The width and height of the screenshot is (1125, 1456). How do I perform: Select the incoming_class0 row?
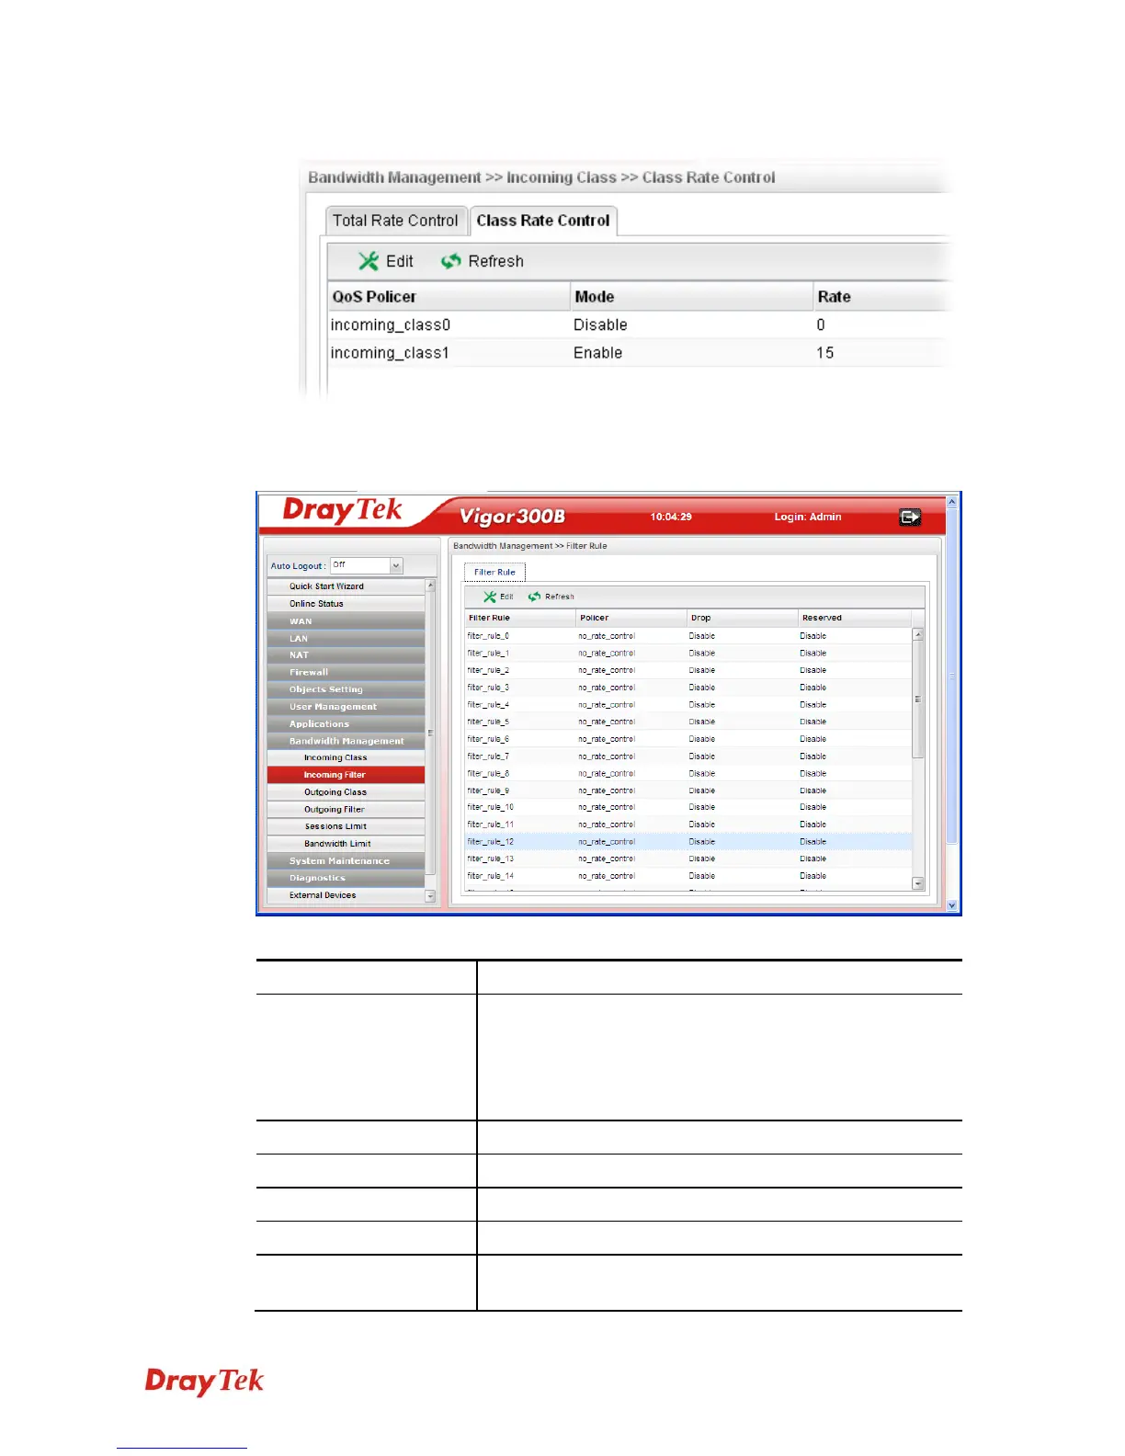coord(638,324)
